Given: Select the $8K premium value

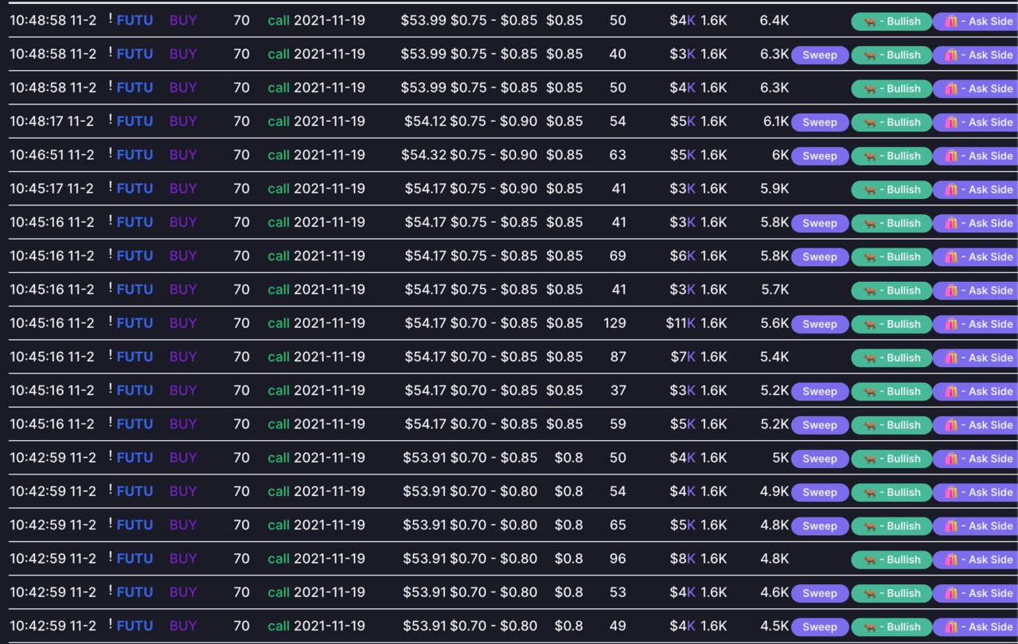Looking at the screenshot, I should point(683,559).
